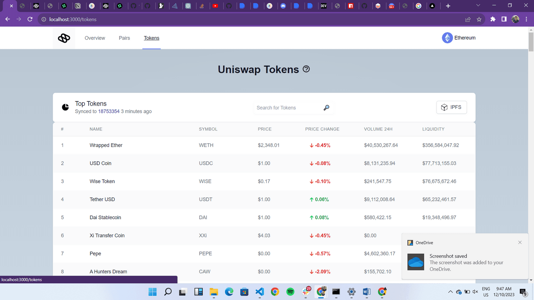This screenshot has height=300, width=534.
Task: Open the Chrome three-dot menu
Action: 527,19
